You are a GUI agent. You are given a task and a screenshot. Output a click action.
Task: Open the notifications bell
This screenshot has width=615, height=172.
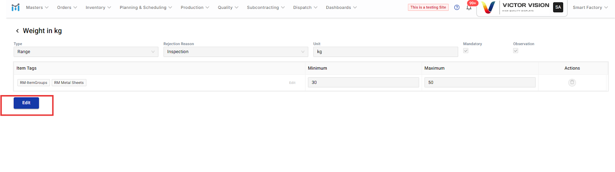click(469, 7)
